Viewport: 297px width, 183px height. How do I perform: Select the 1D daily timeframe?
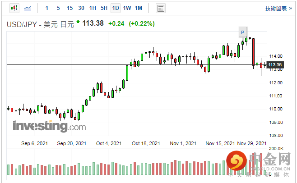tap(116, 8)
